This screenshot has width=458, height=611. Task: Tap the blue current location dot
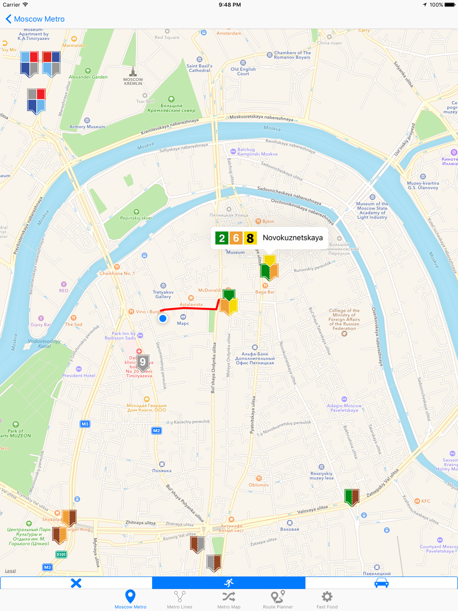163,318
